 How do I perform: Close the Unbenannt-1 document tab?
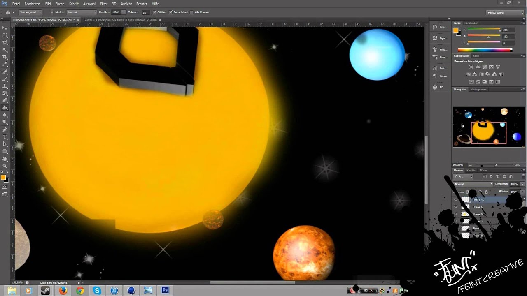(78, 19)
